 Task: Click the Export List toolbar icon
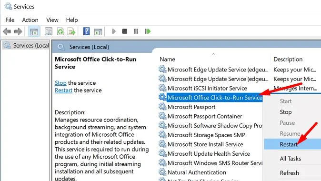click(71, 31)
